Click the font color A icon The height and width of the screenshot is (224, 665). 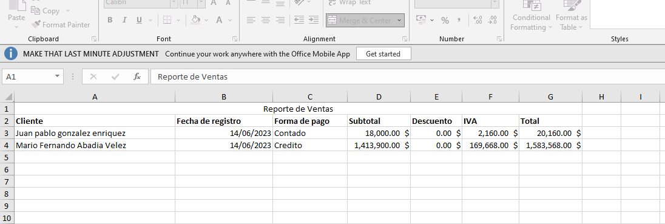tap(219, 20)
